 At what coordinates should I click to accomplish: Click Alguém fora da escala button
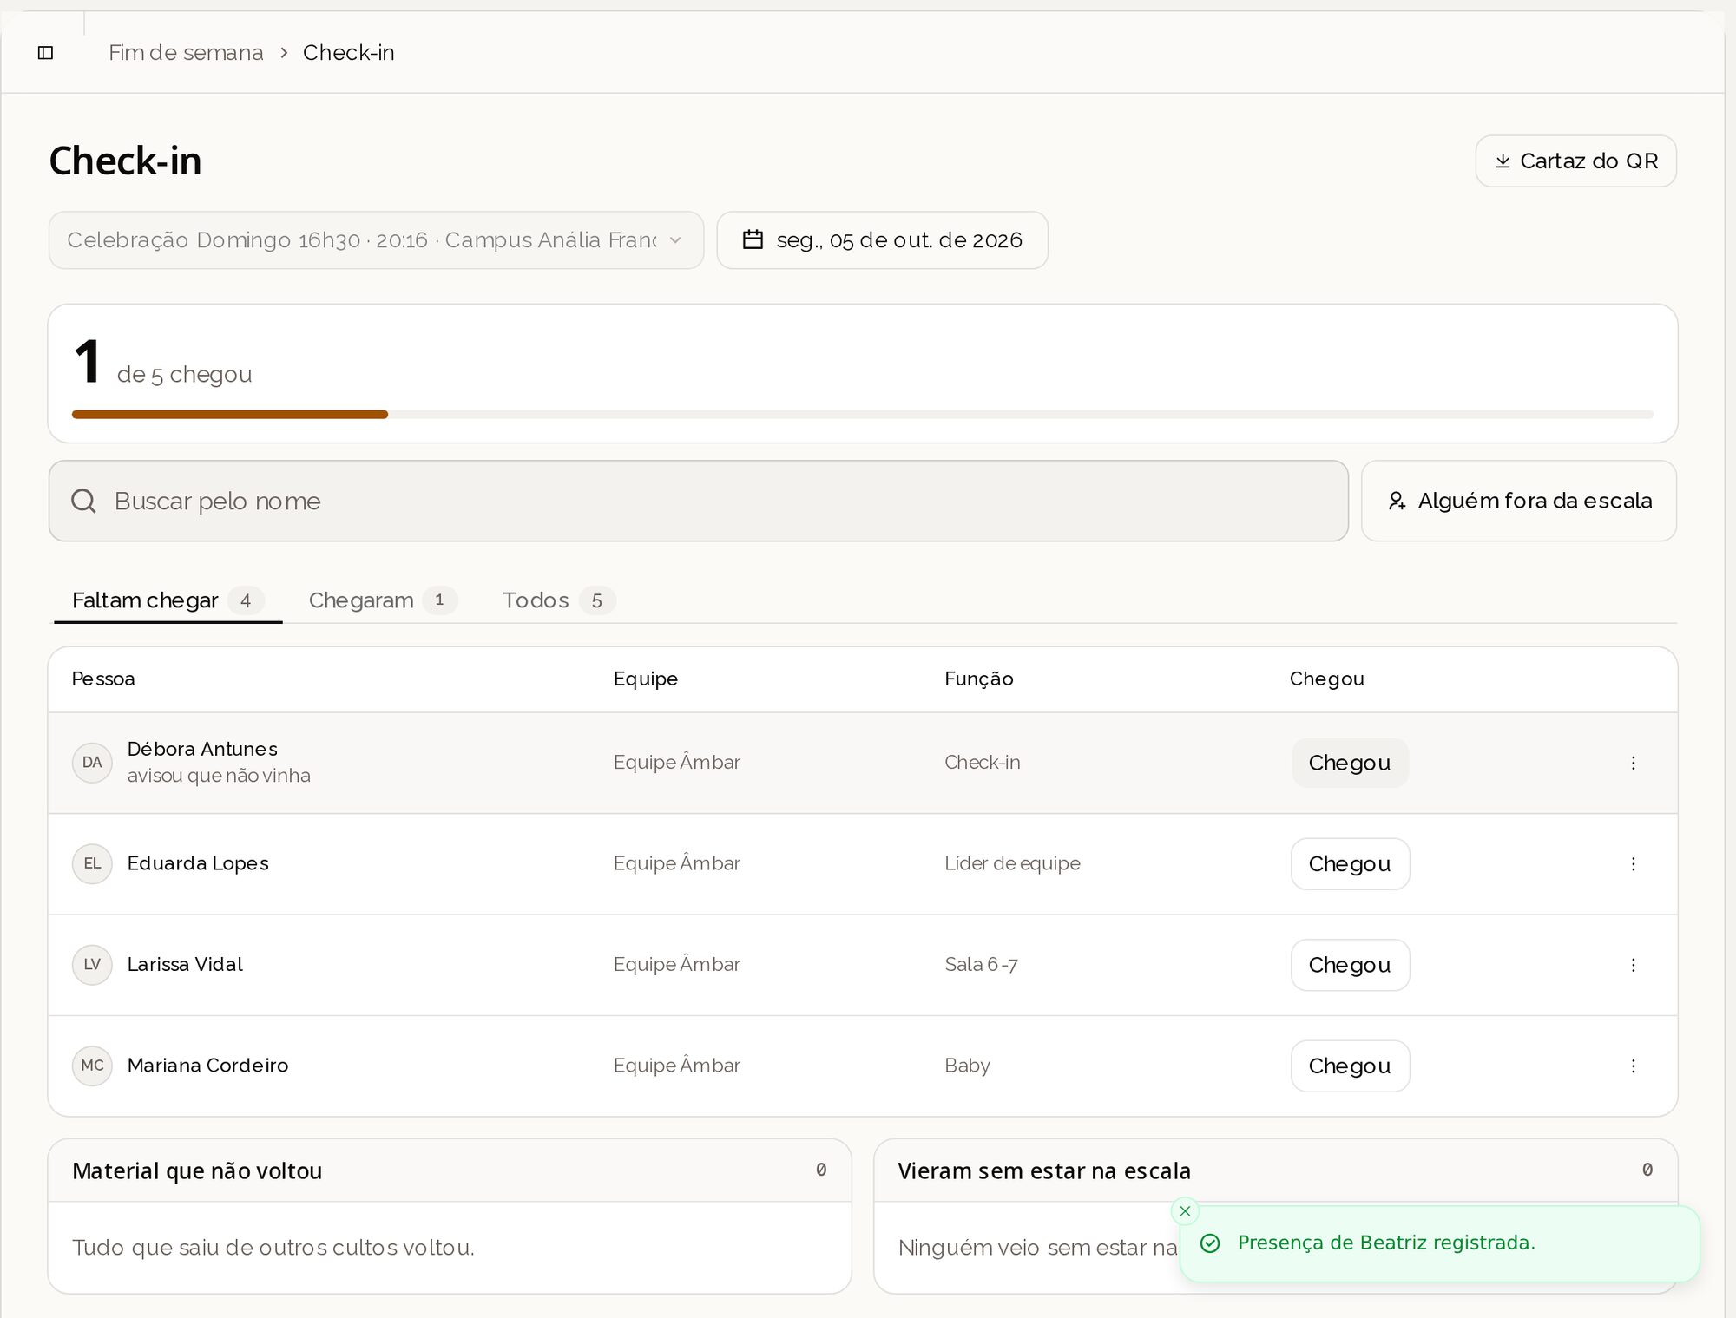pyautogui.click(x=1519, y=501)
